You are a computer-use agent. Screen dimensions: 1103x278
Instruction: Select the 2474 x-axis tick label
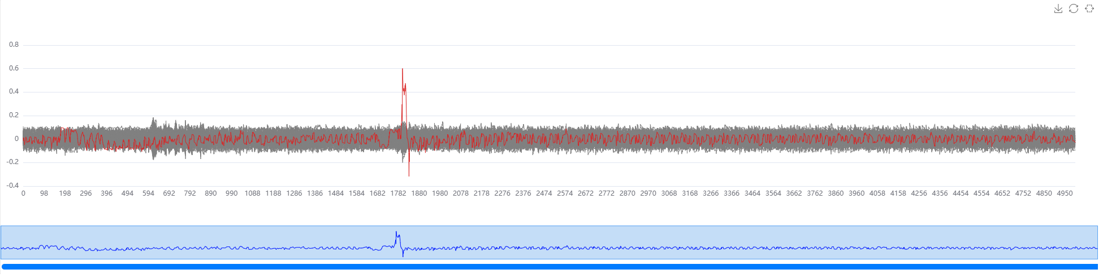tap(544, 193)
